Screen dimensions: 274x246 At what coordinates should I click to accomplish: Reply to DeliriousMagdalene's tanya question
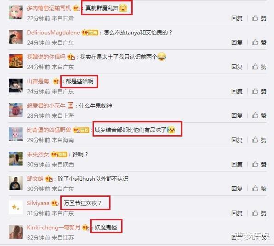(237, 43)
